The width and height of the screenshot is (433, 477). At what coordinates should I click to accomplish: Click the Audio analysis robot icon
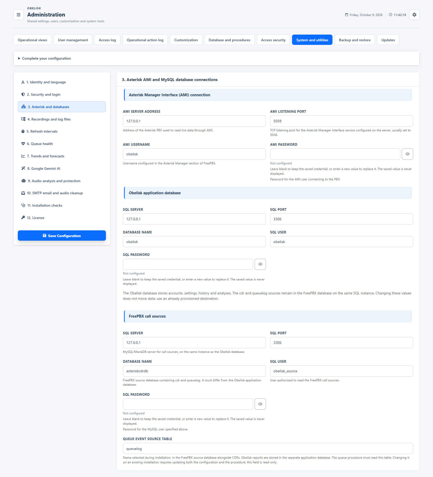23,181
